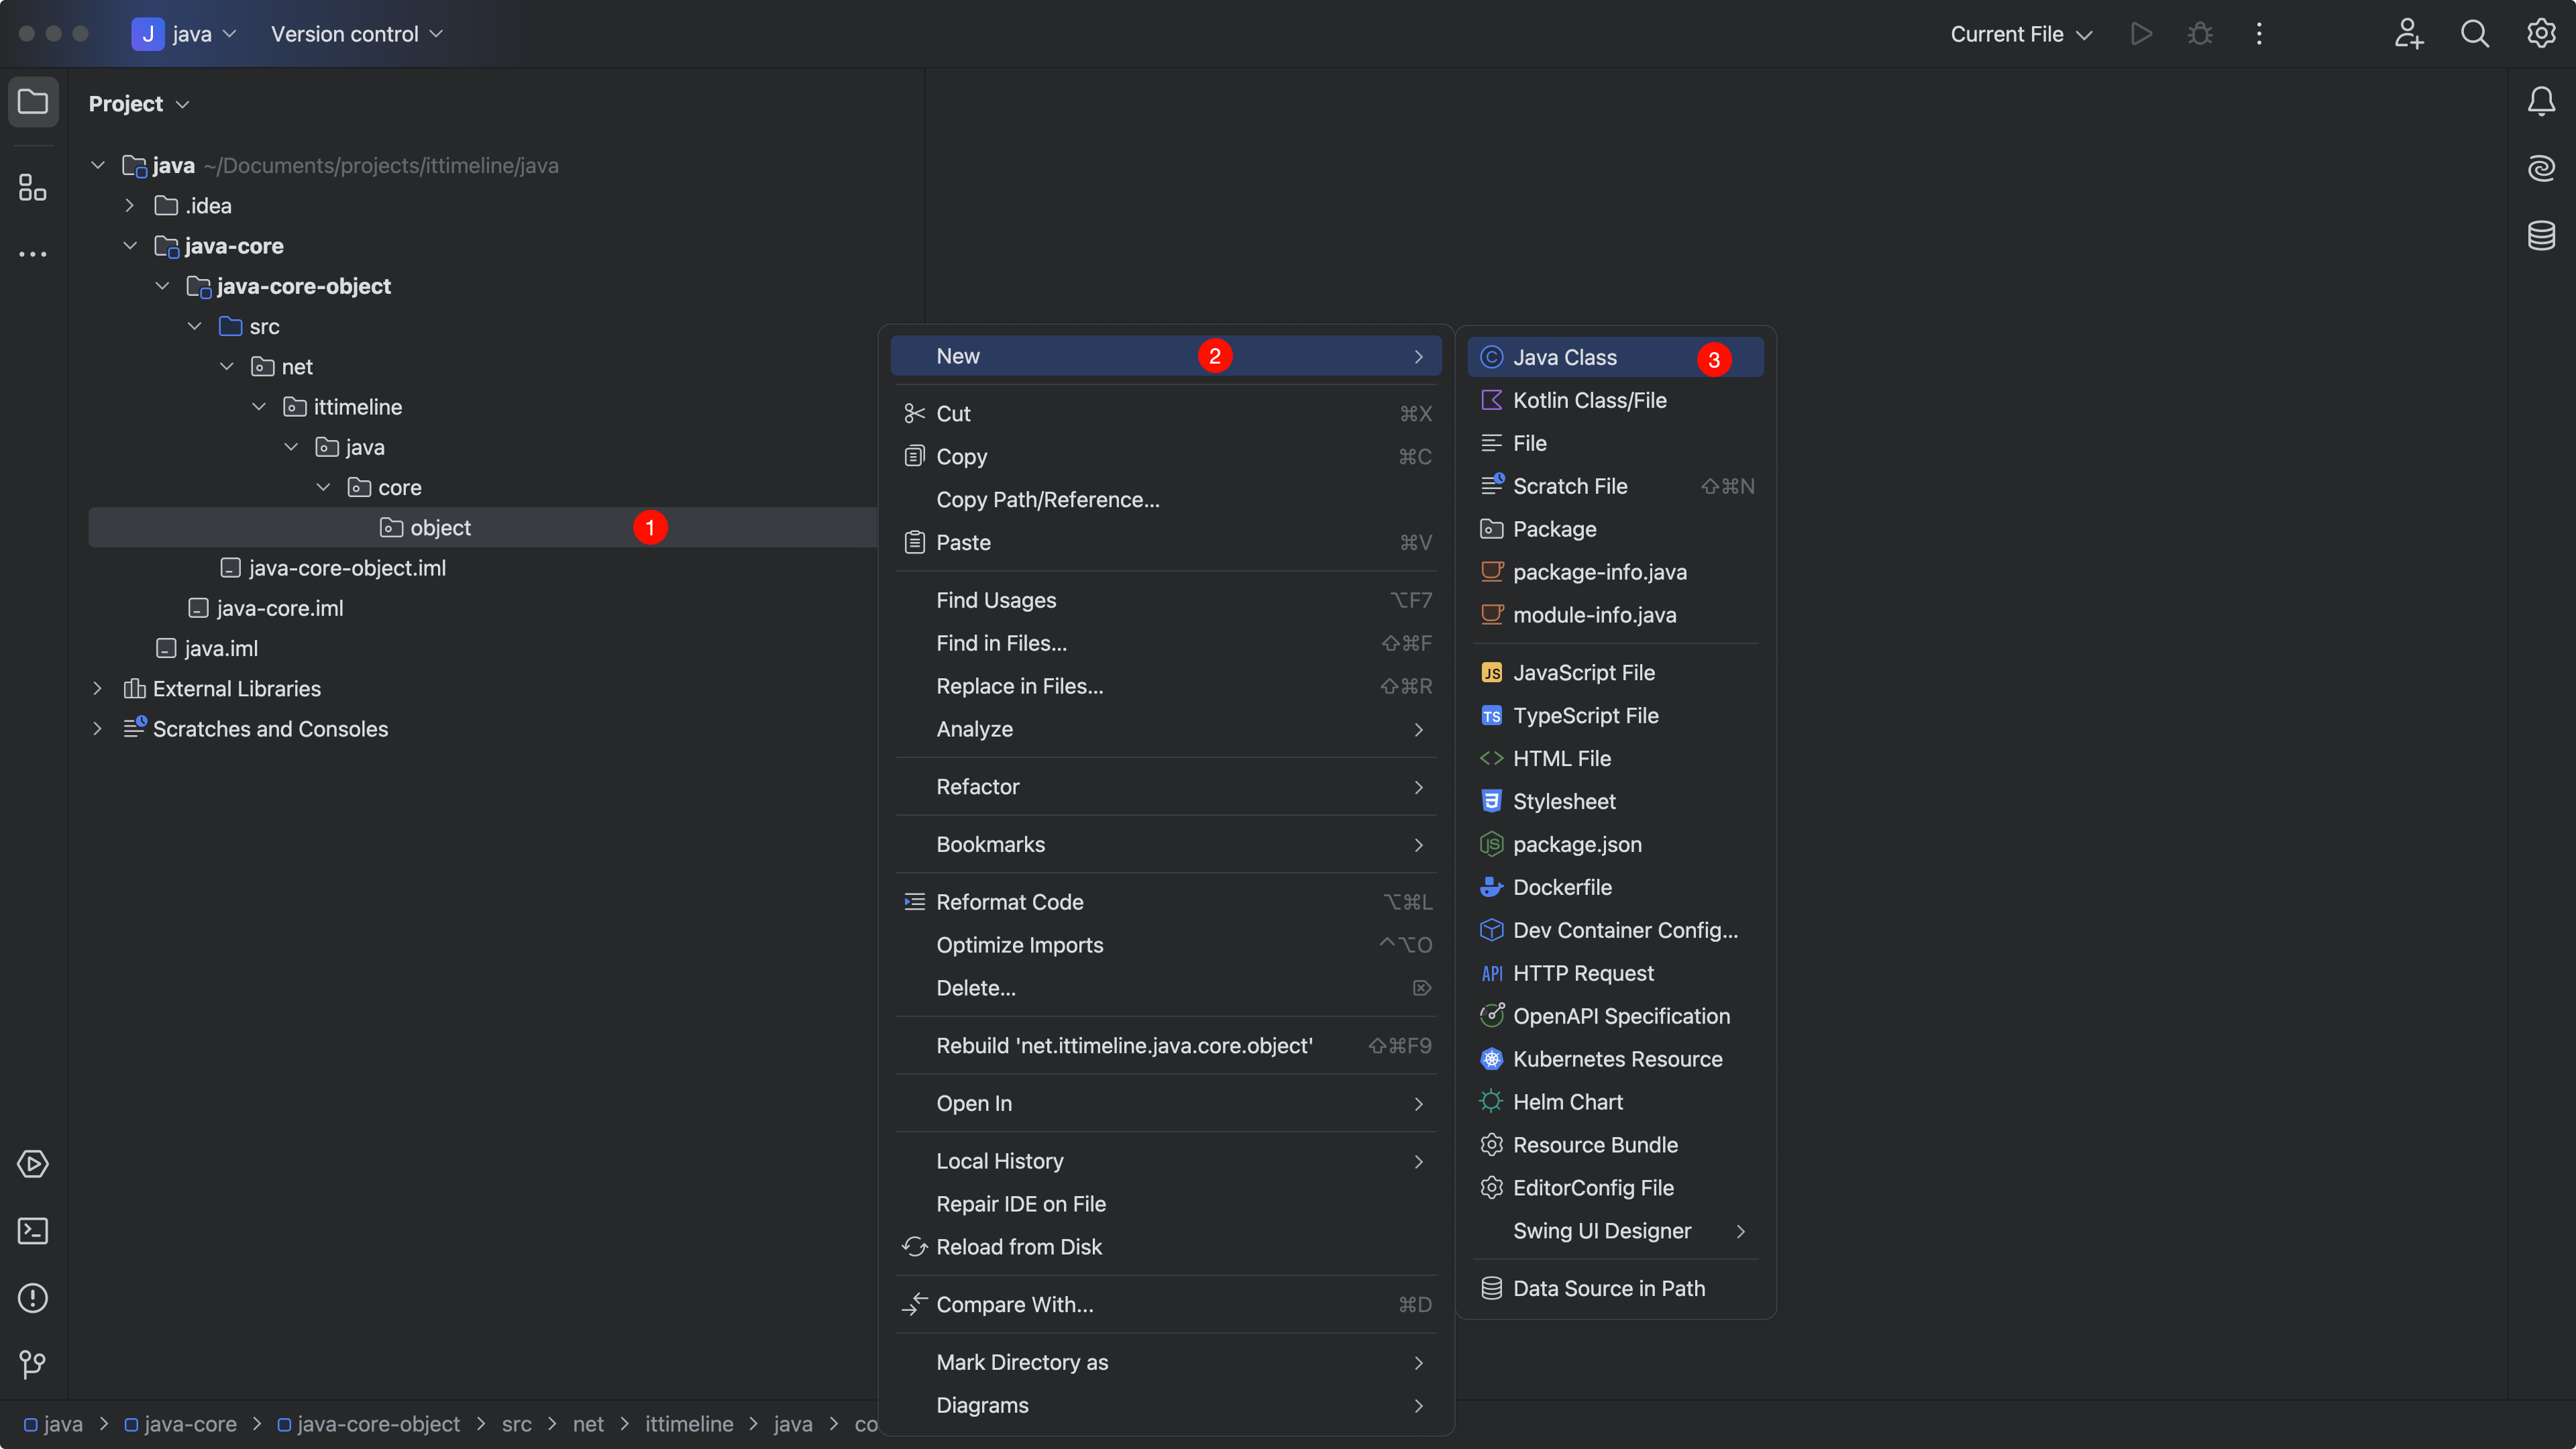This screenshot has width=2576, height=1449.
Task: Open the Git tool window icon
Action: (33, 1365)
